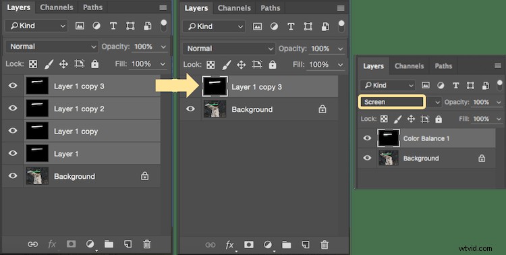Select Layer 1 copy 2 row

(92, 109)
